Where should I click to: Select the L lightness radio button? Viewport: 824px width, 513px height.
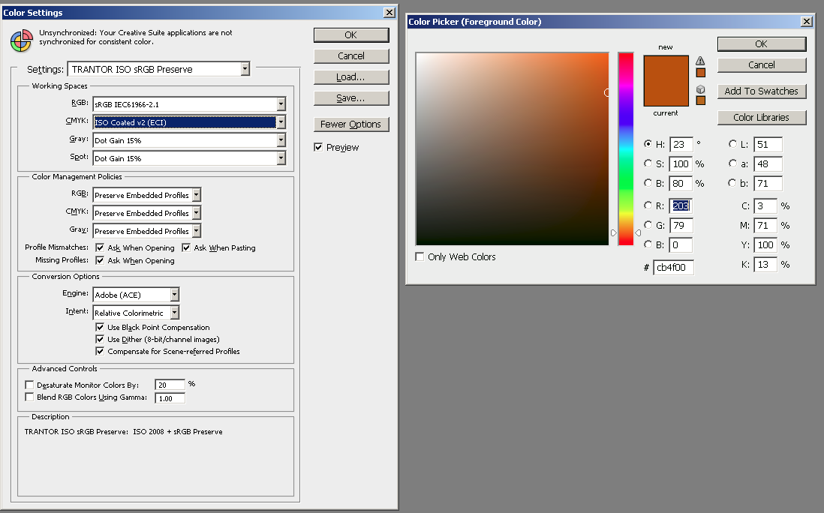click(732, 144)
